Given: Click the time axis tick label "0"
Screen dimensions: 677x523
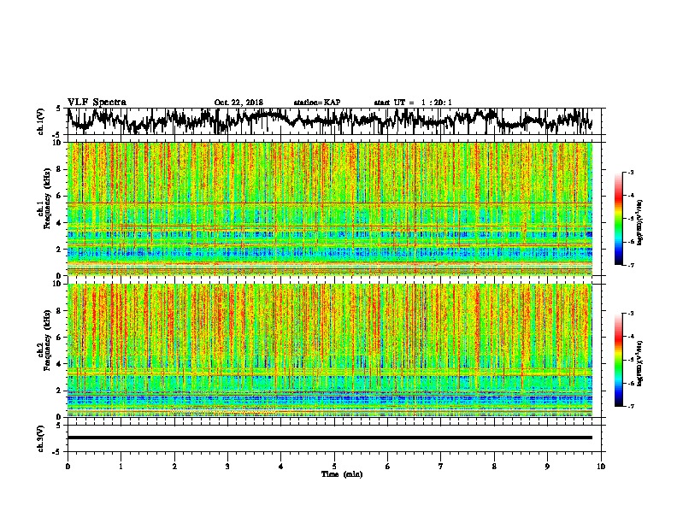Looking at the screenshot, I should coord(68,467).
